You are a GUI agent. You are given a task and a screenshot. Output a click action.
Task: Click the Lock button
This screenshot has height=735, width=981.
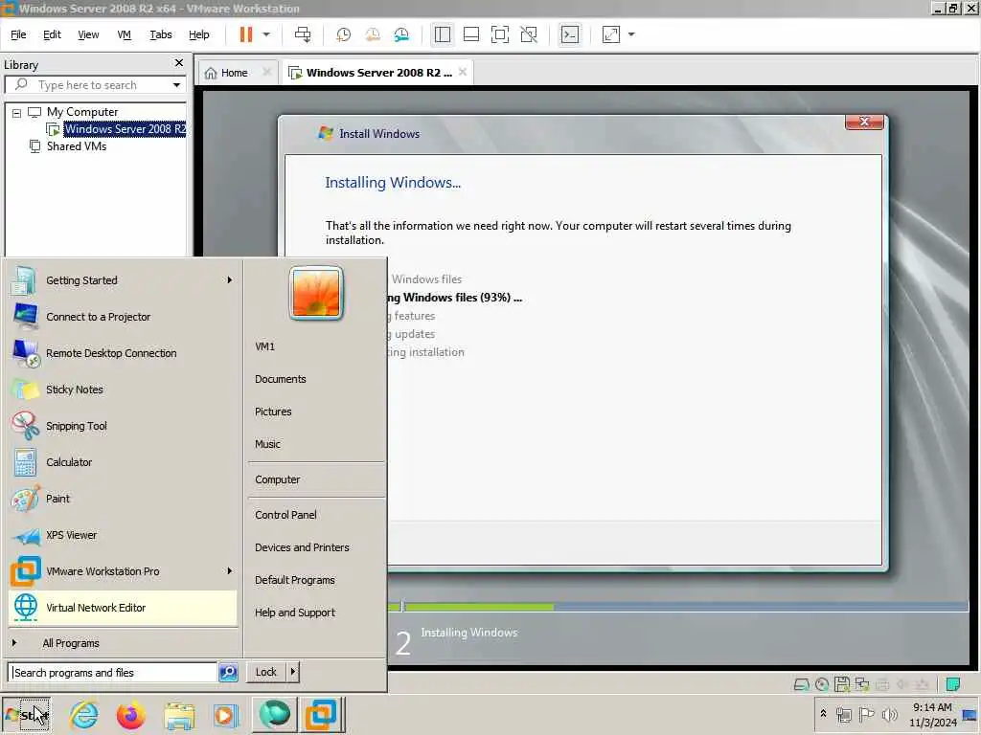pos(266,672)
